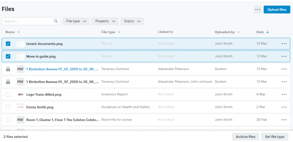Screen dimensions: 293x142
Task: Open thumbnail of Move in guide.png
Action: click(x=20, y=56)
